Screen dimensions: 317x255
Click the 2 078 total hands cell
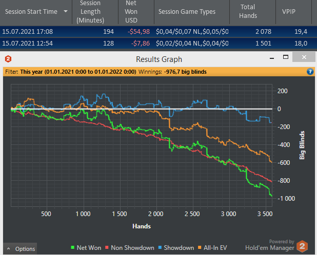[x=263, y=31]
